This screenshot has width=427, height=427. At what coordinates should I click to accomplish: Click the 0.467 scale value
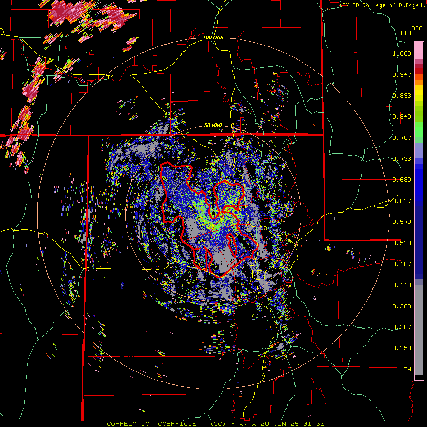pyautogui.click(x=402, y=264)
